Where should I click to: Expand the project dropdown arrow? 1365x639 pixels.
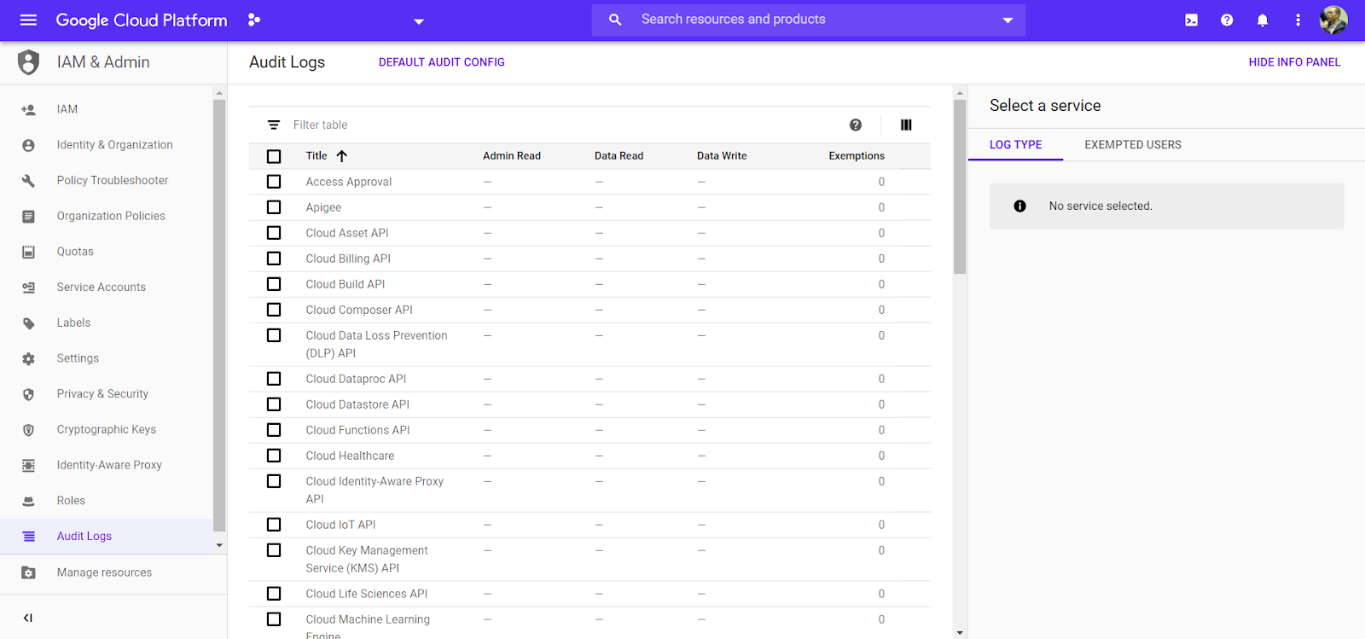coord(419,21)
